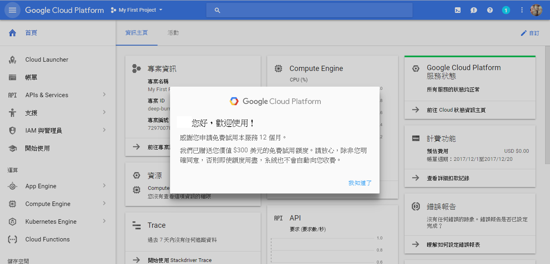Click the 帳單 billing card icon
550x264 pixels.
(12, 77)
